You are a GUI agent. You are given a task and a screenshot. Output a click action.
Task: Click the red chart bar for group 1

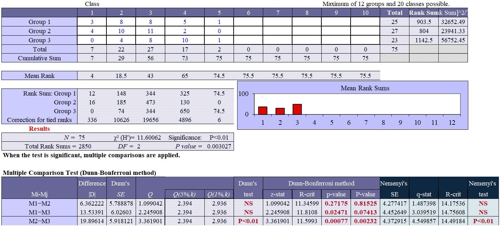point(263,111)
